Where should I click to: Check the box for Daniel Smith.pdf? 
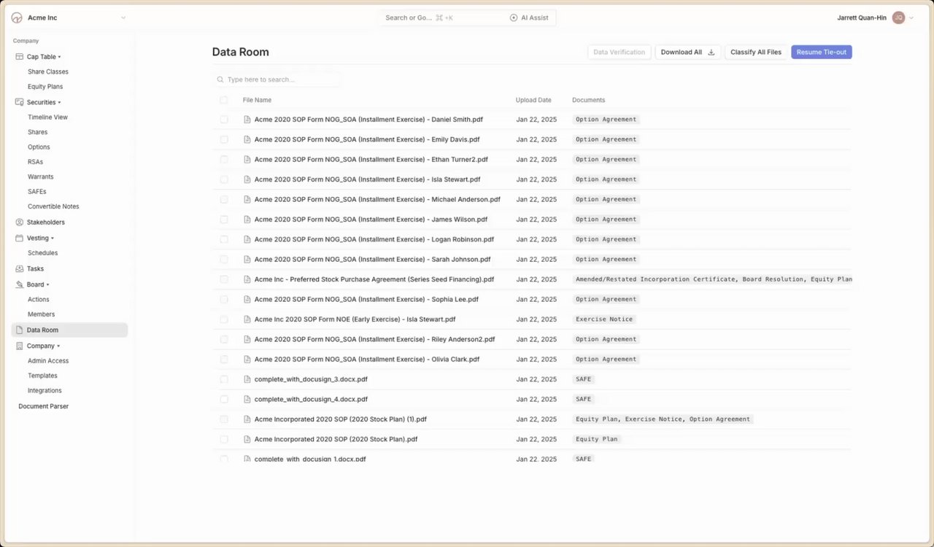click(x=224, y=119)
